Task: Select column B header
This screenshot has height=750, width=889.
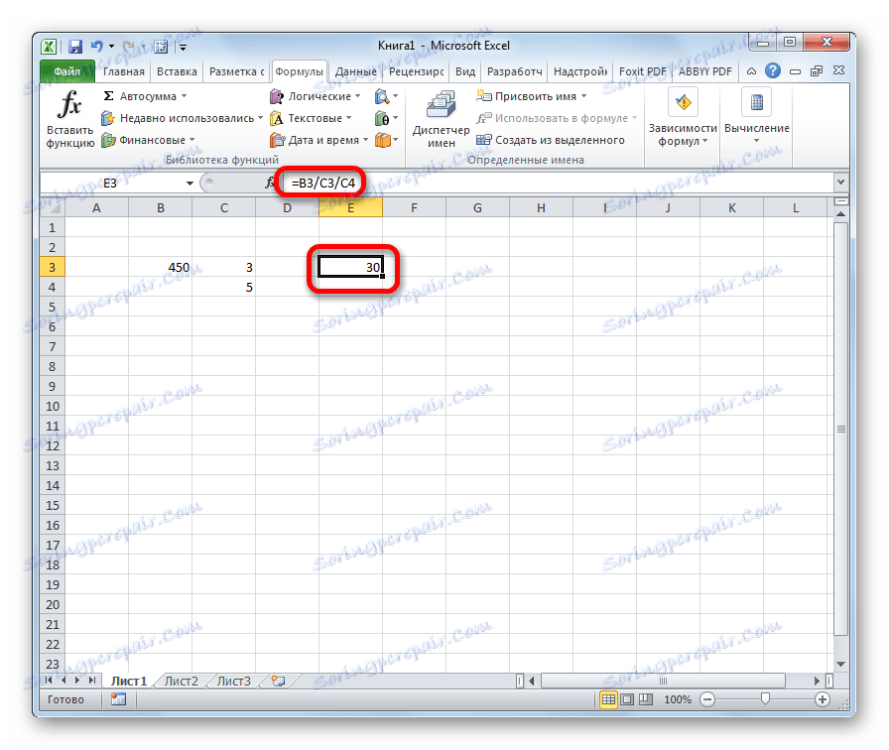Action: 161,208
